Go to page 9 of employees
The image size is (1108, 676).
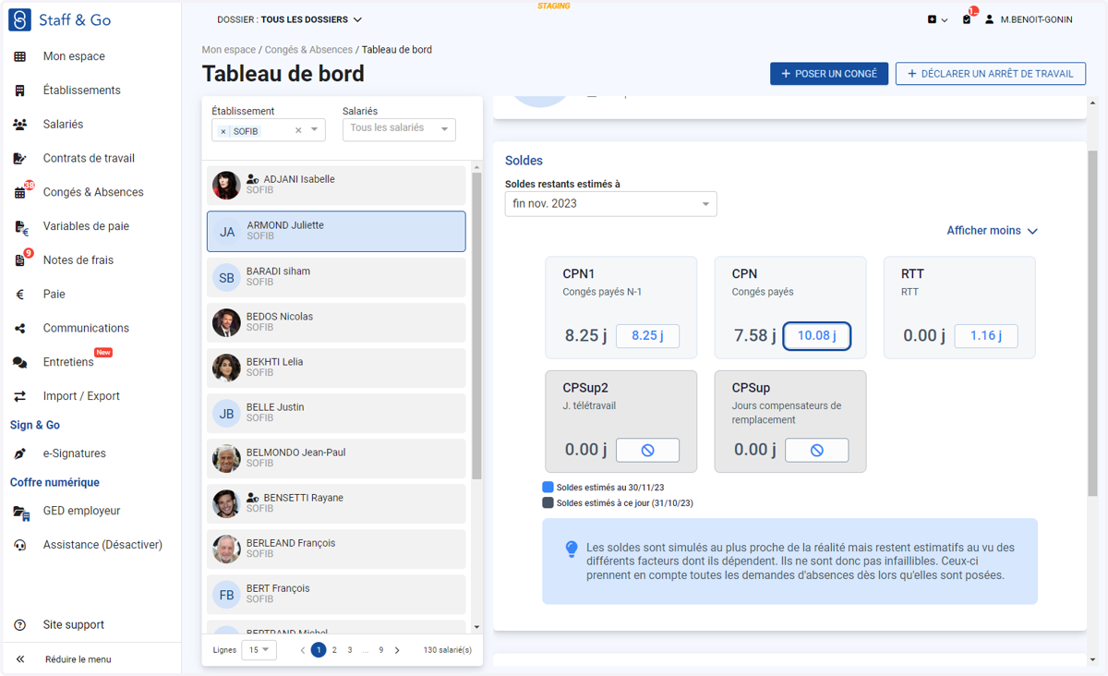point(381,650)
